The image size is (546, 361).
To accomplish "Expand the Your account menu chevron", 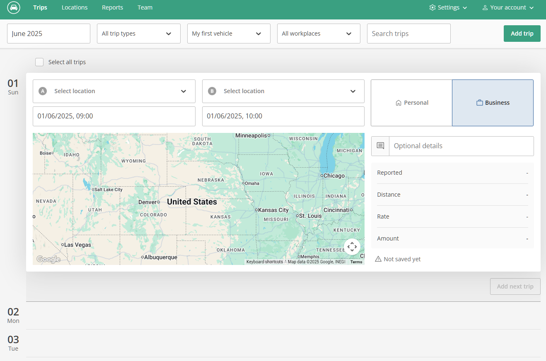I will [532, 8].
